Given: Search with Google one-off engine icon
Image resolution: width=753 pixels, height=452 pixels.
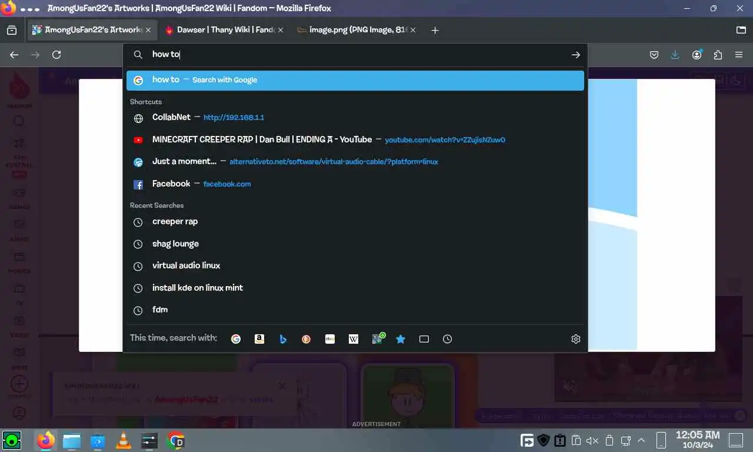Looking at the screenshot, I should pos(236,339).
